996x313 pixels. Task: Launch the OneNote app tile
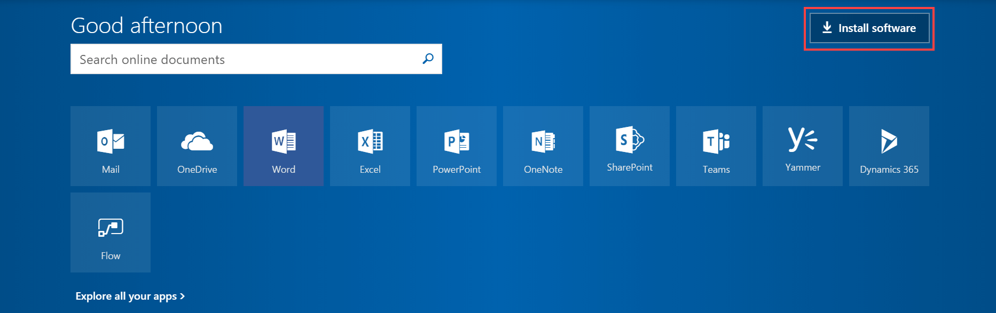[x=543, y=146]
